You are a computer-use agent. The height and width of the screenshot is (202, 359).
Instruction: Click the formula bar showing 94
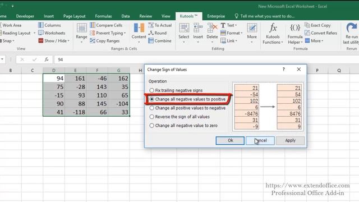tap(206, 59)
